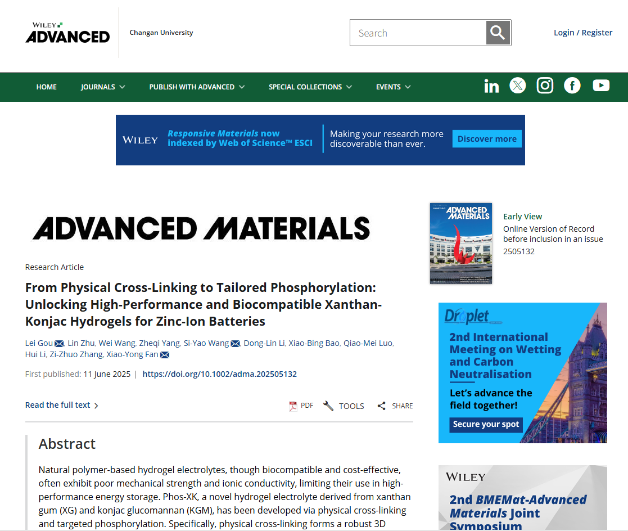628x531 pixels.
Task: Expand the Special Collections dropdown
Action: (x=310, y=87)
